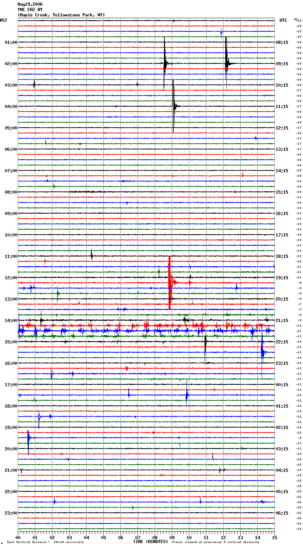Click the 'DC' offset column header

(296, 19)
